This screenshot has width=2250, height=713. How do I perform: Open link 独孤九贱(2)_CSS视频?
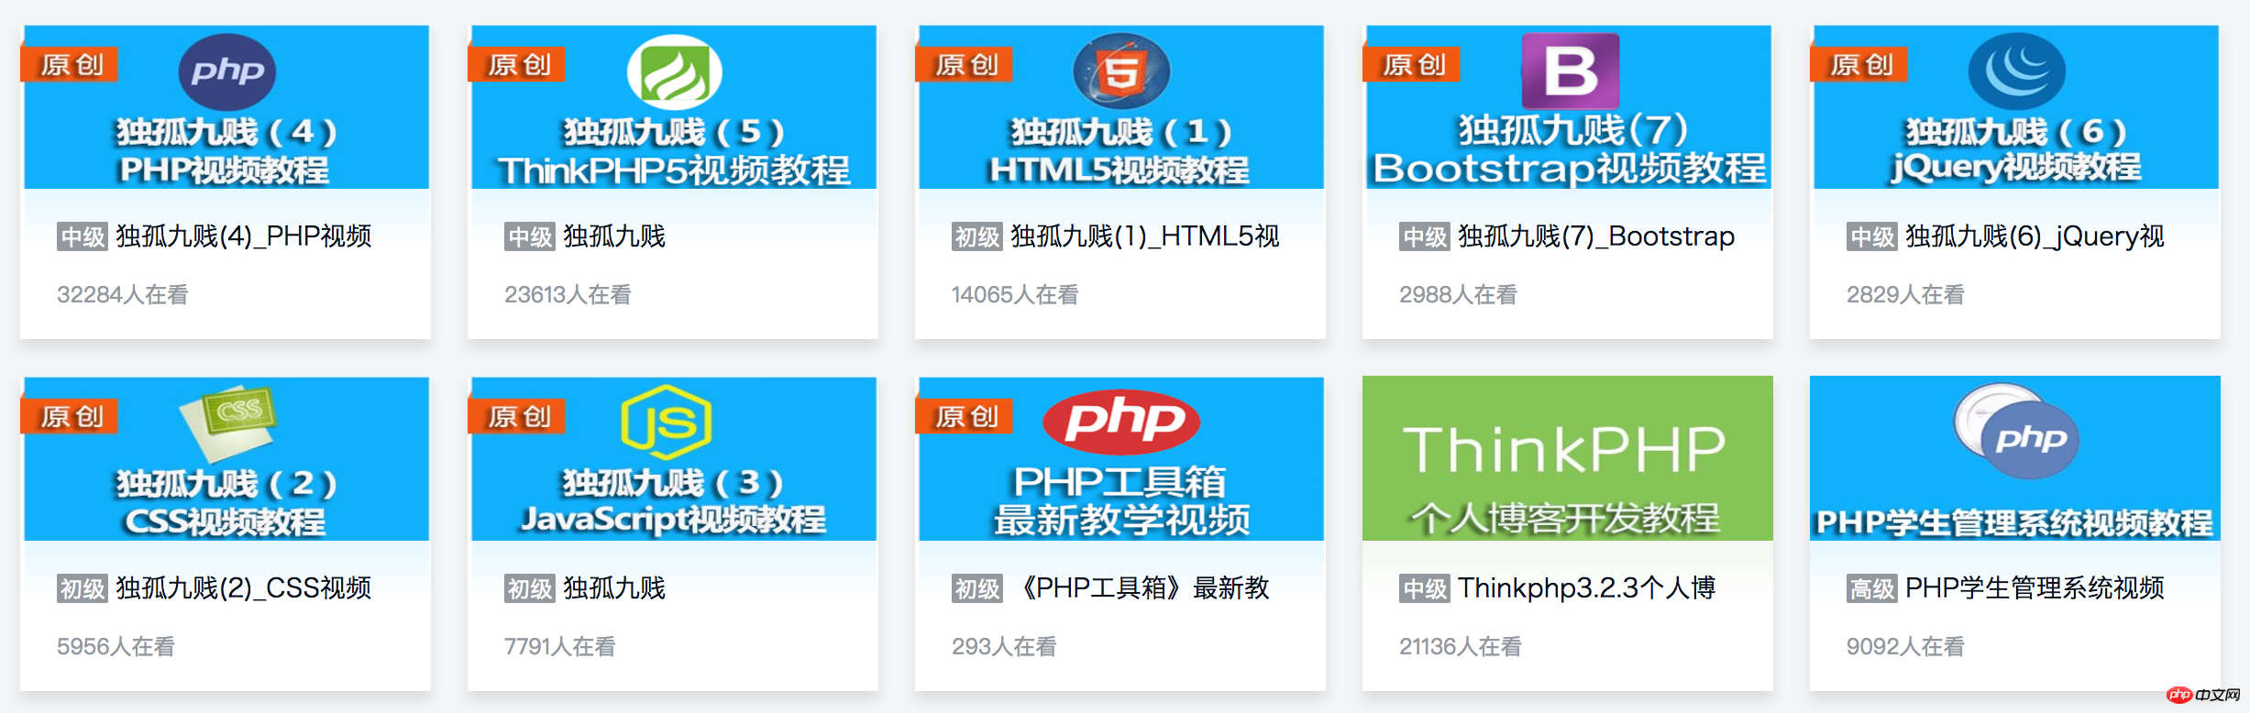(244, 588)
